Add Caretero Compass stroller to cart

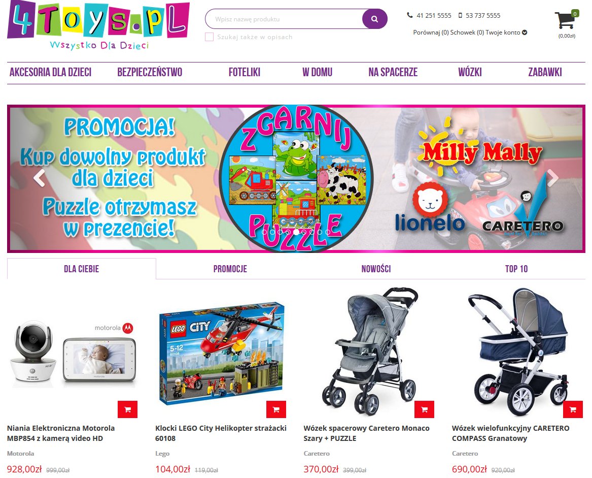573,409
